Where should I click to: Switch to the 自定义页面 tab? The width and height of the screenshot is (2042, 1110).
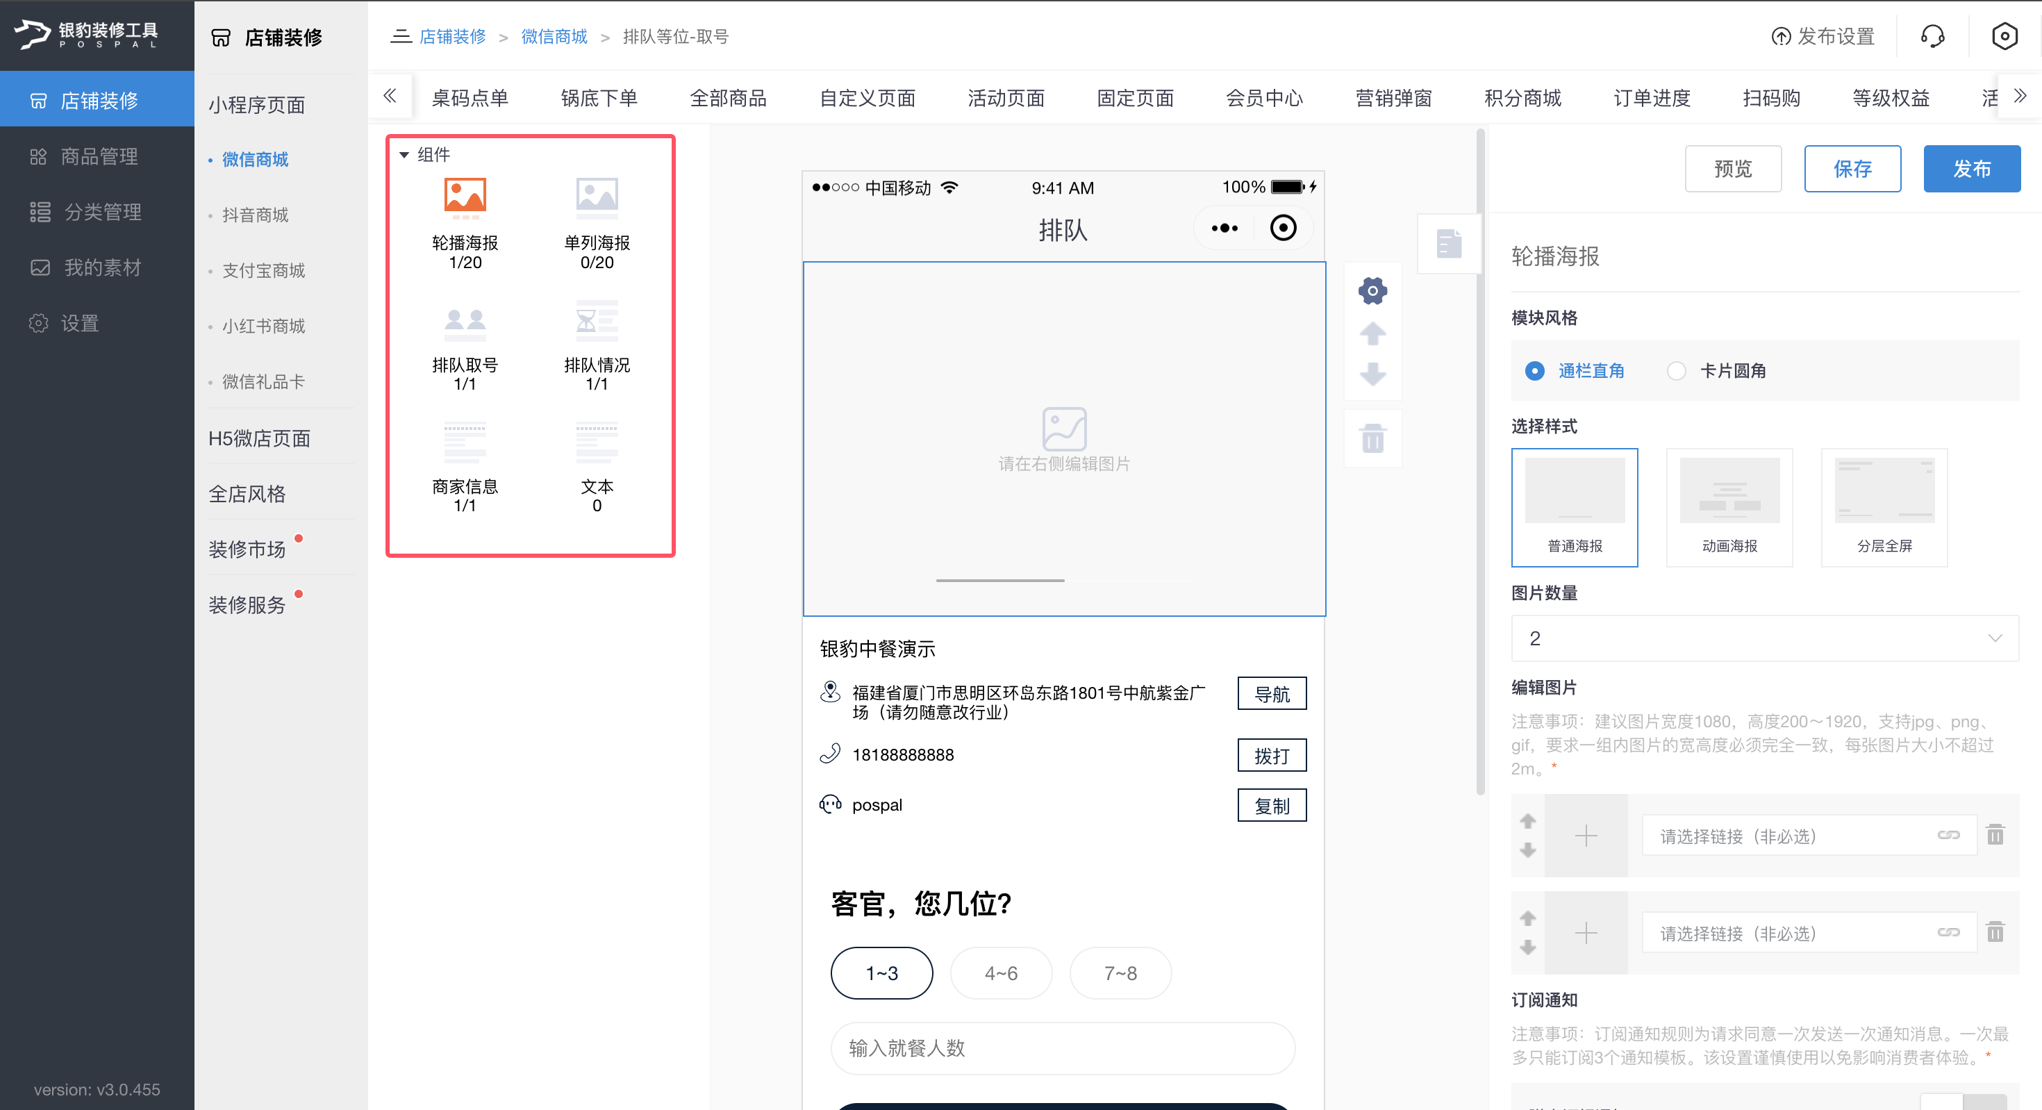(x=868, y=99)
